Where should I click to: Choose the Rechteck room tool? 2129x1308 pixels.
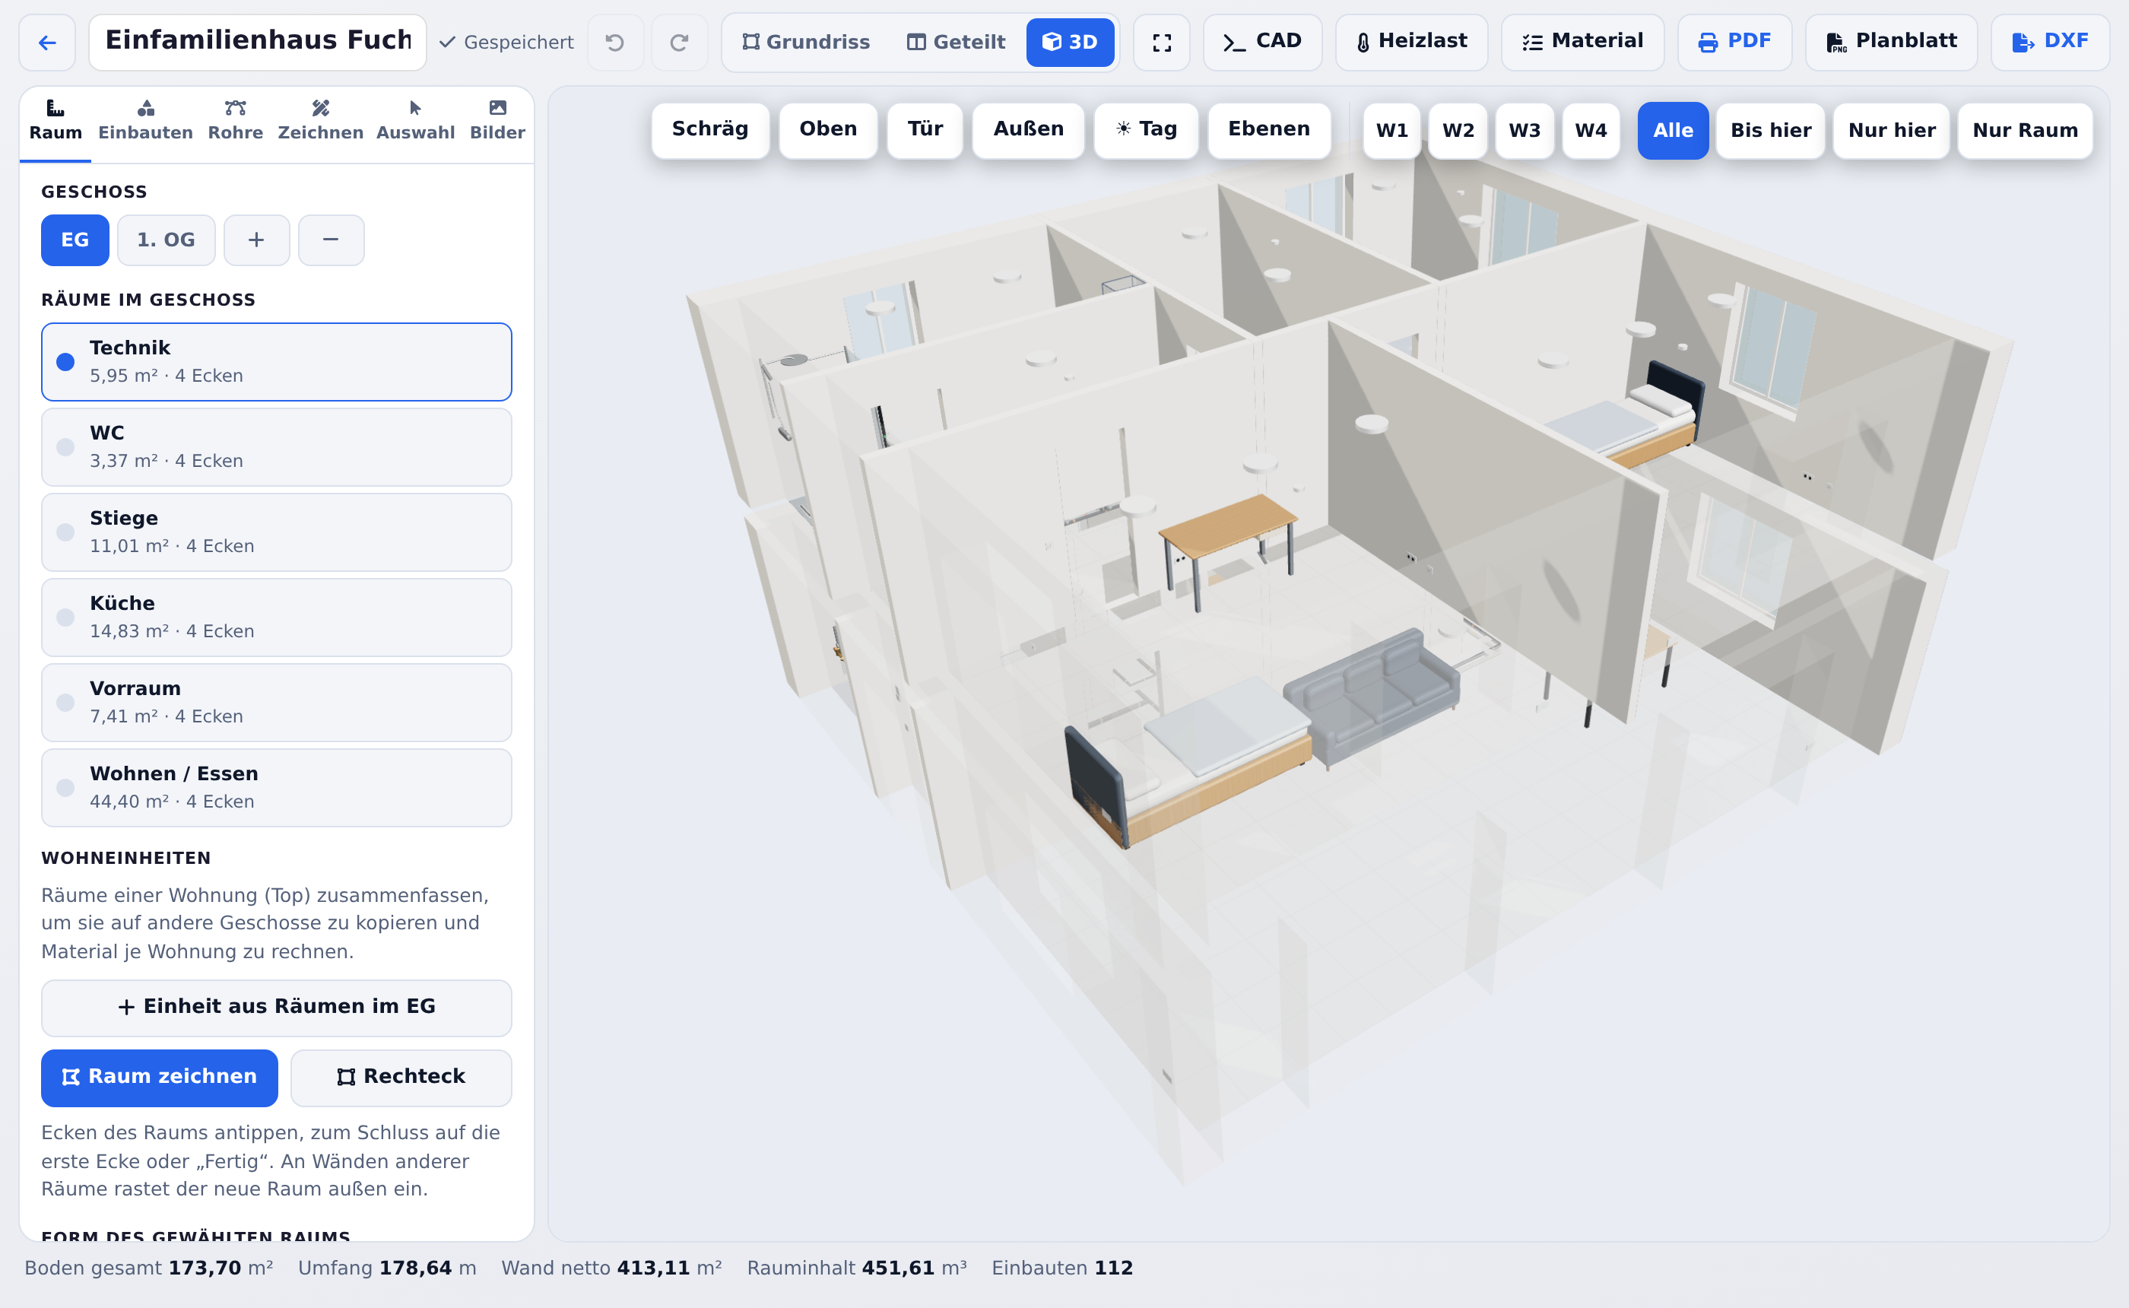401,1077
